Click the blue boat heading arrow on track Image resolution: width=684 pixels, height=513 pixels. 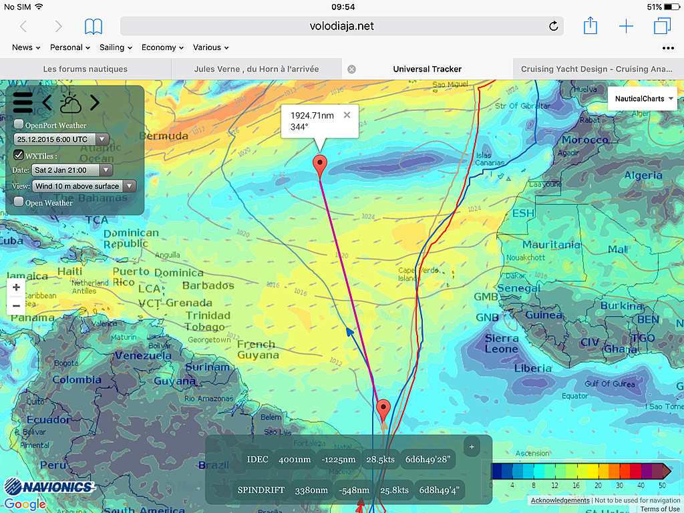[349, 332]
